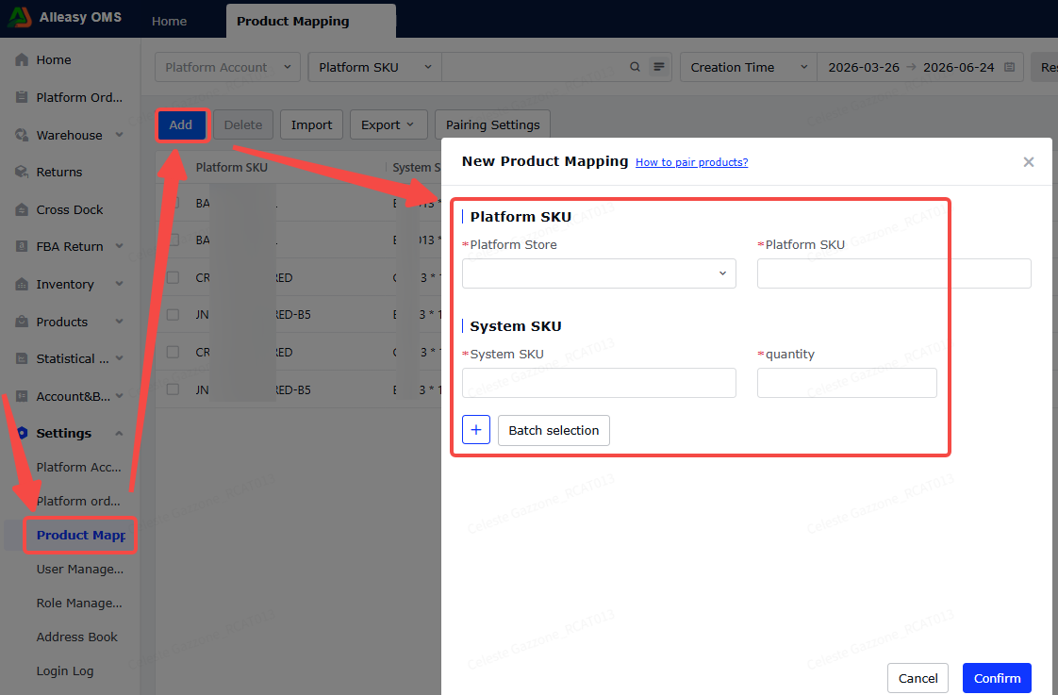
Task: Click the Account&B... sidebar icon
Action: click(22, 396)
